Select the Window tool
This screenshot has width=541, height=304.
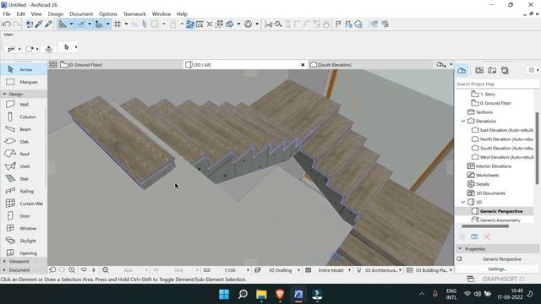point(24,229)
